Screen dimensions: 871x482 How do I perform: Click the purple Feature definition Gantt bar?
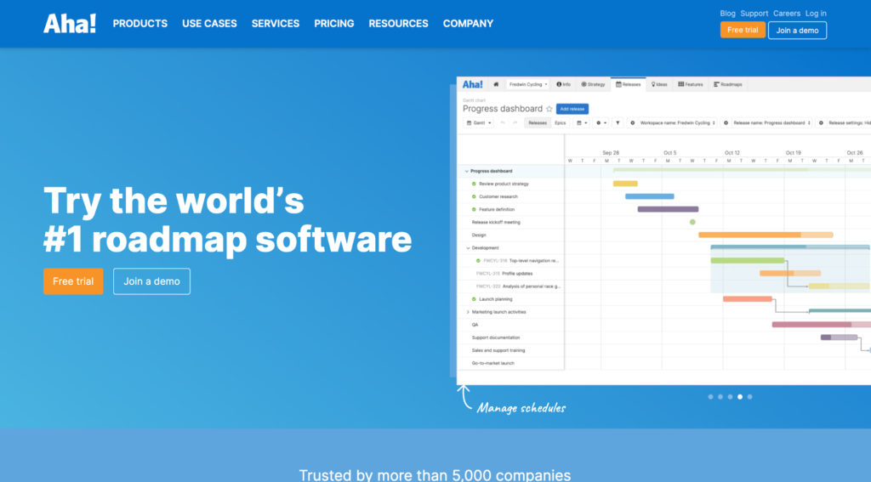pyautogui.click(x=668, y=209)
